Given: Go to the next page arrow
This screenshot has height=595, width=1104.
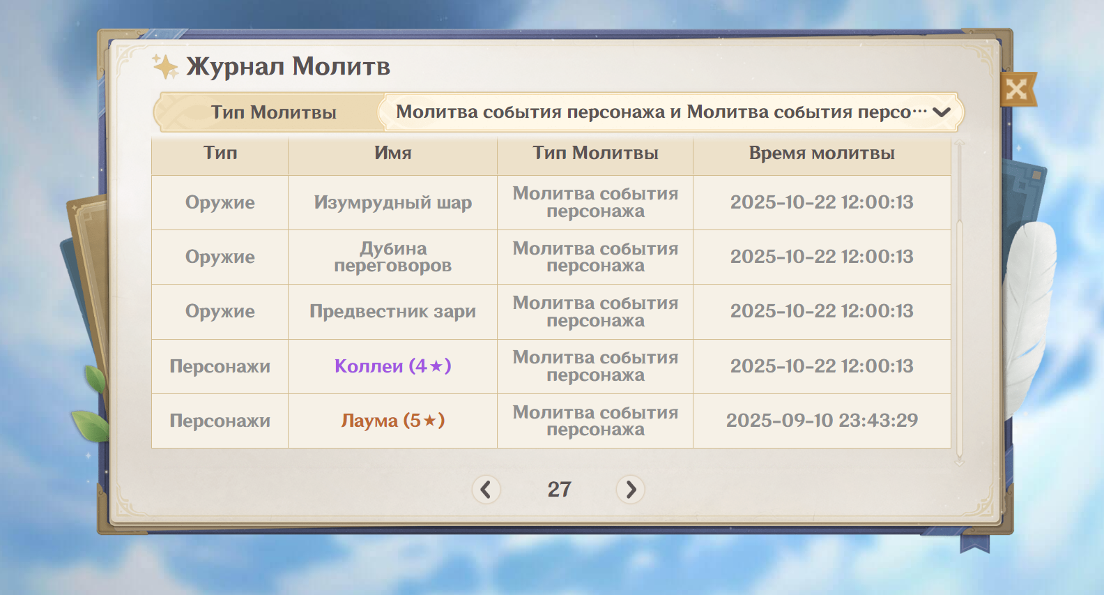Looking at the screenshot, I should pos(630,490).
